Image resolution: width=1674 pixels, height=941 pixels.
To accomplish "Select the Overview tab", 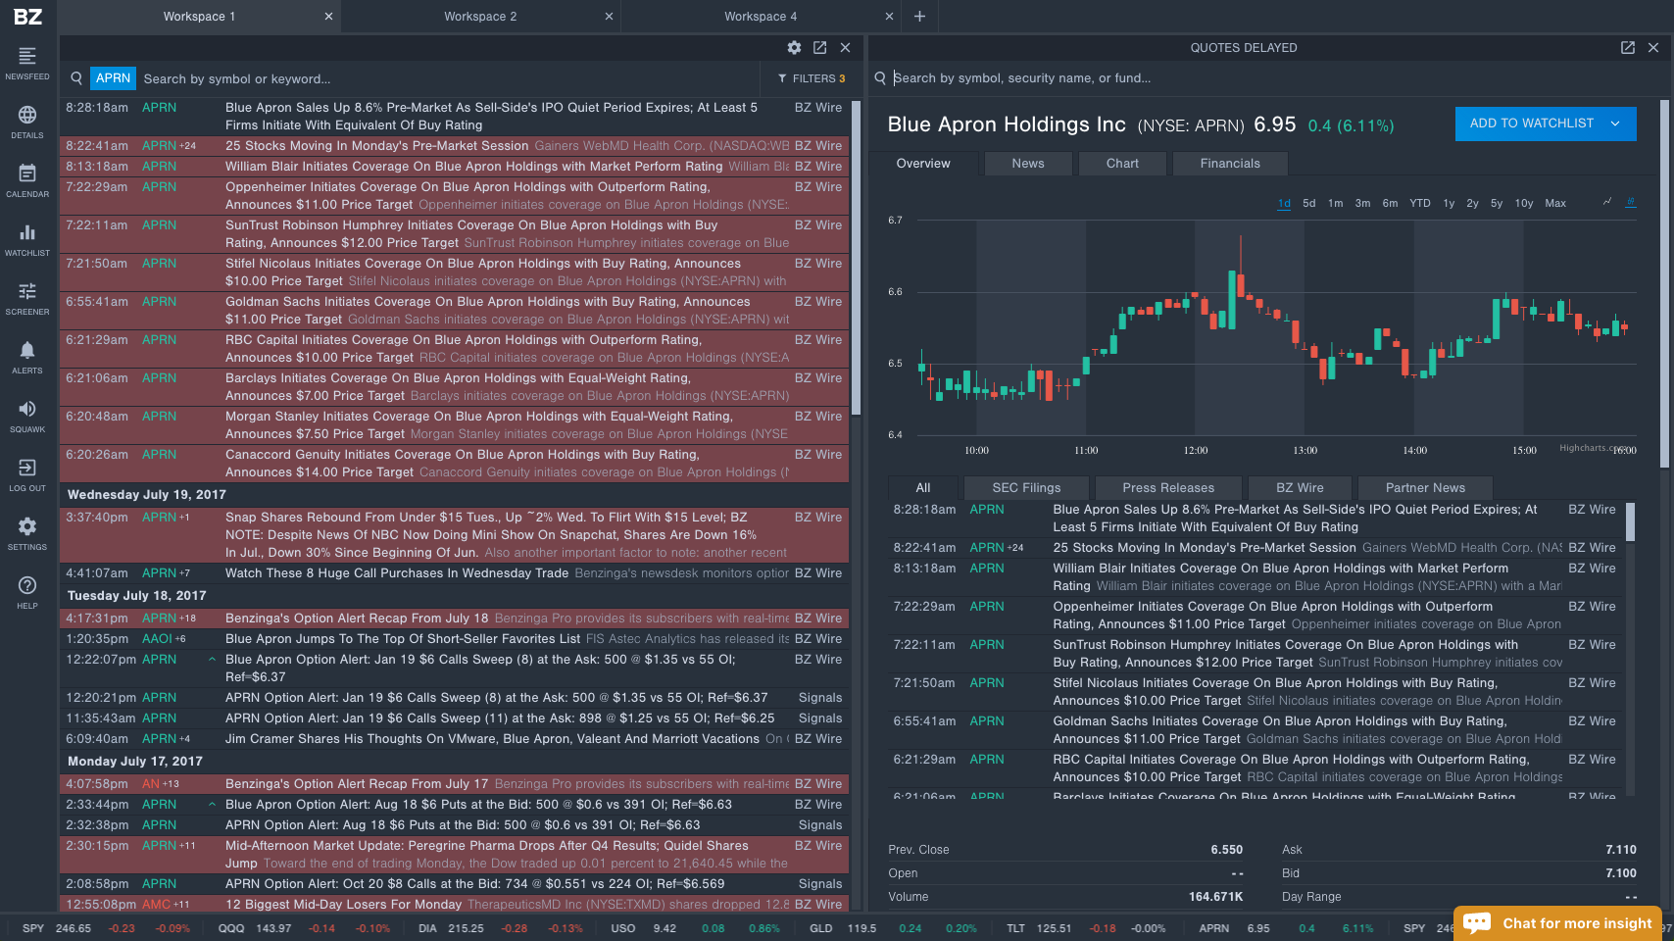I will tap(923, 164).
